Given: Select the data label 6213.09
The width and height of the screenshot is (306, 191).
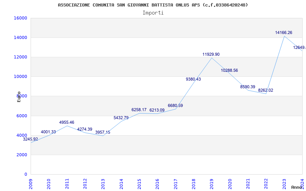Looking at the screenshot, I should (157, 110).
